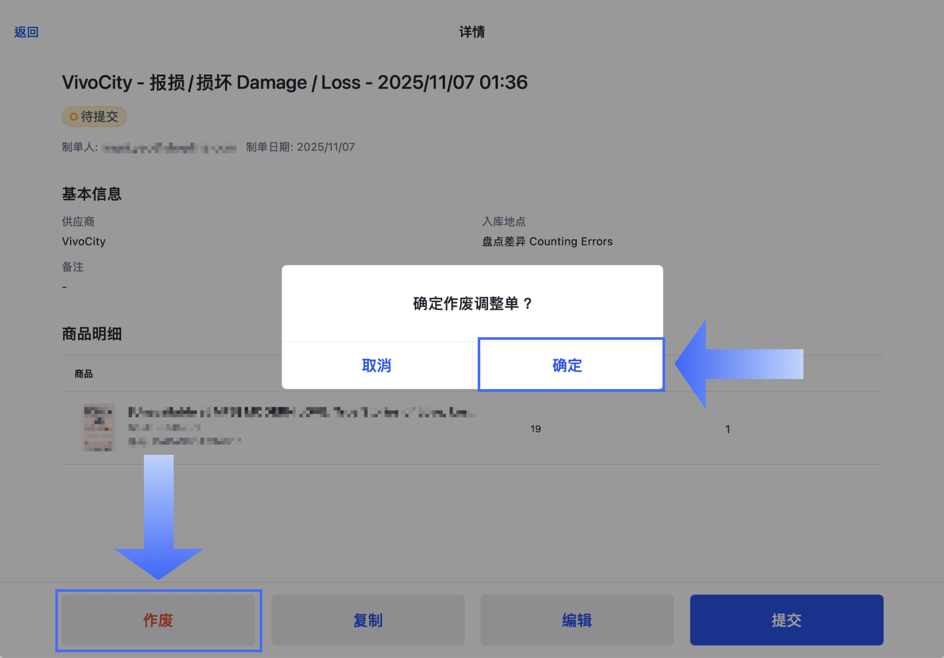Click the 基本信息 section heading
The height and width of the screenshot is (658, 944).
point(91,193)
